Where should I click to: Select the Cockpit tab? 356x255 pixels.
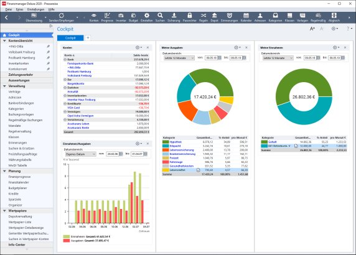(x=70, y=38)
